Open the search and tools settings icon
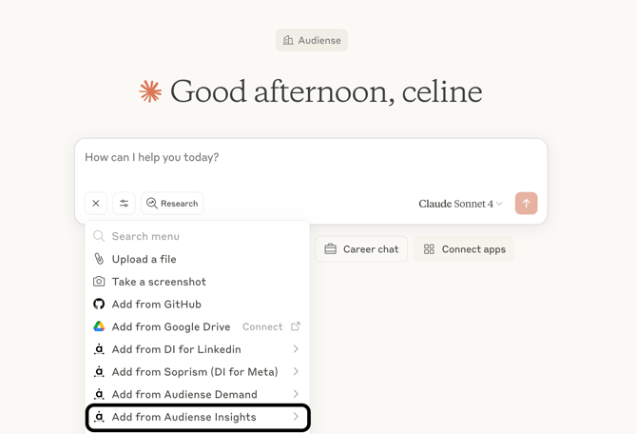Viewport: 637px width, 434px height. pyautogui.click(x=124, y=203)
